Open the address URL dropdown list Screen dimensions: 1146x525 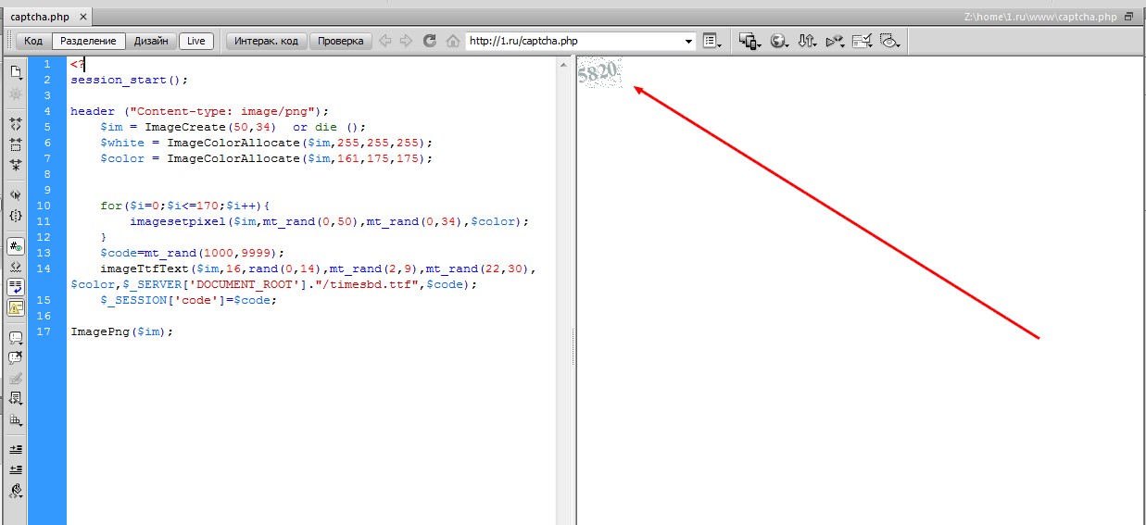(x=688, y=41)
